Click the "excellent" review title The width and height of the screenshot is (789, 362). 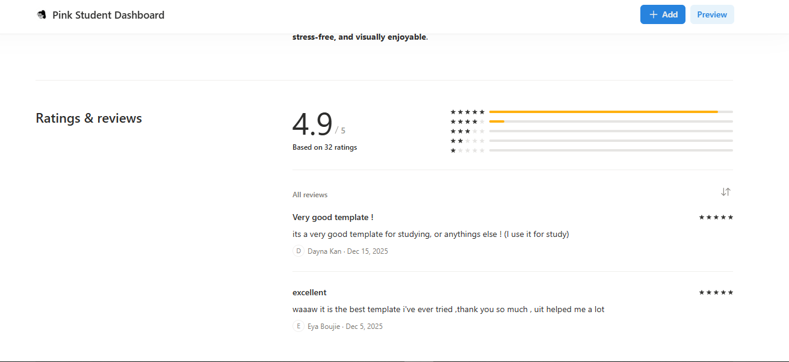[x=309, y=292]
